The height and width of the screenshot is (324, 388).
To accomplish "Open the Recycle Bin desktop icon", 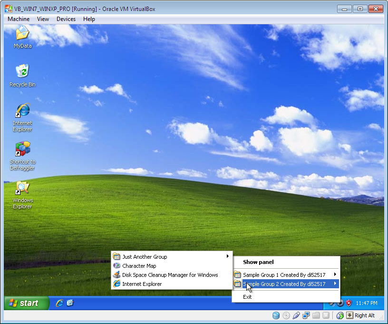I will (22, 72).
